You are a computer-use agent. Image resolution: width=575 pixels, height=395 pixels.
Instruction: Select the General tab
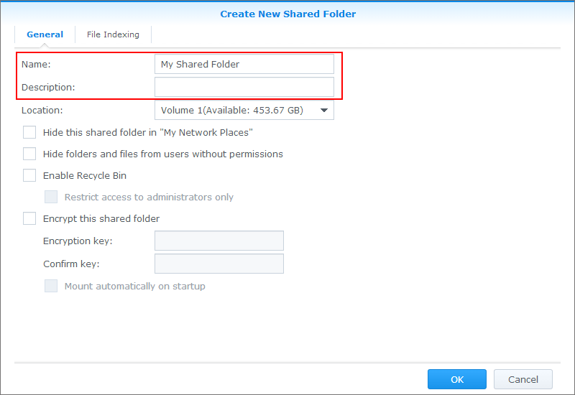pyautogui.click(x=45, y=34)
